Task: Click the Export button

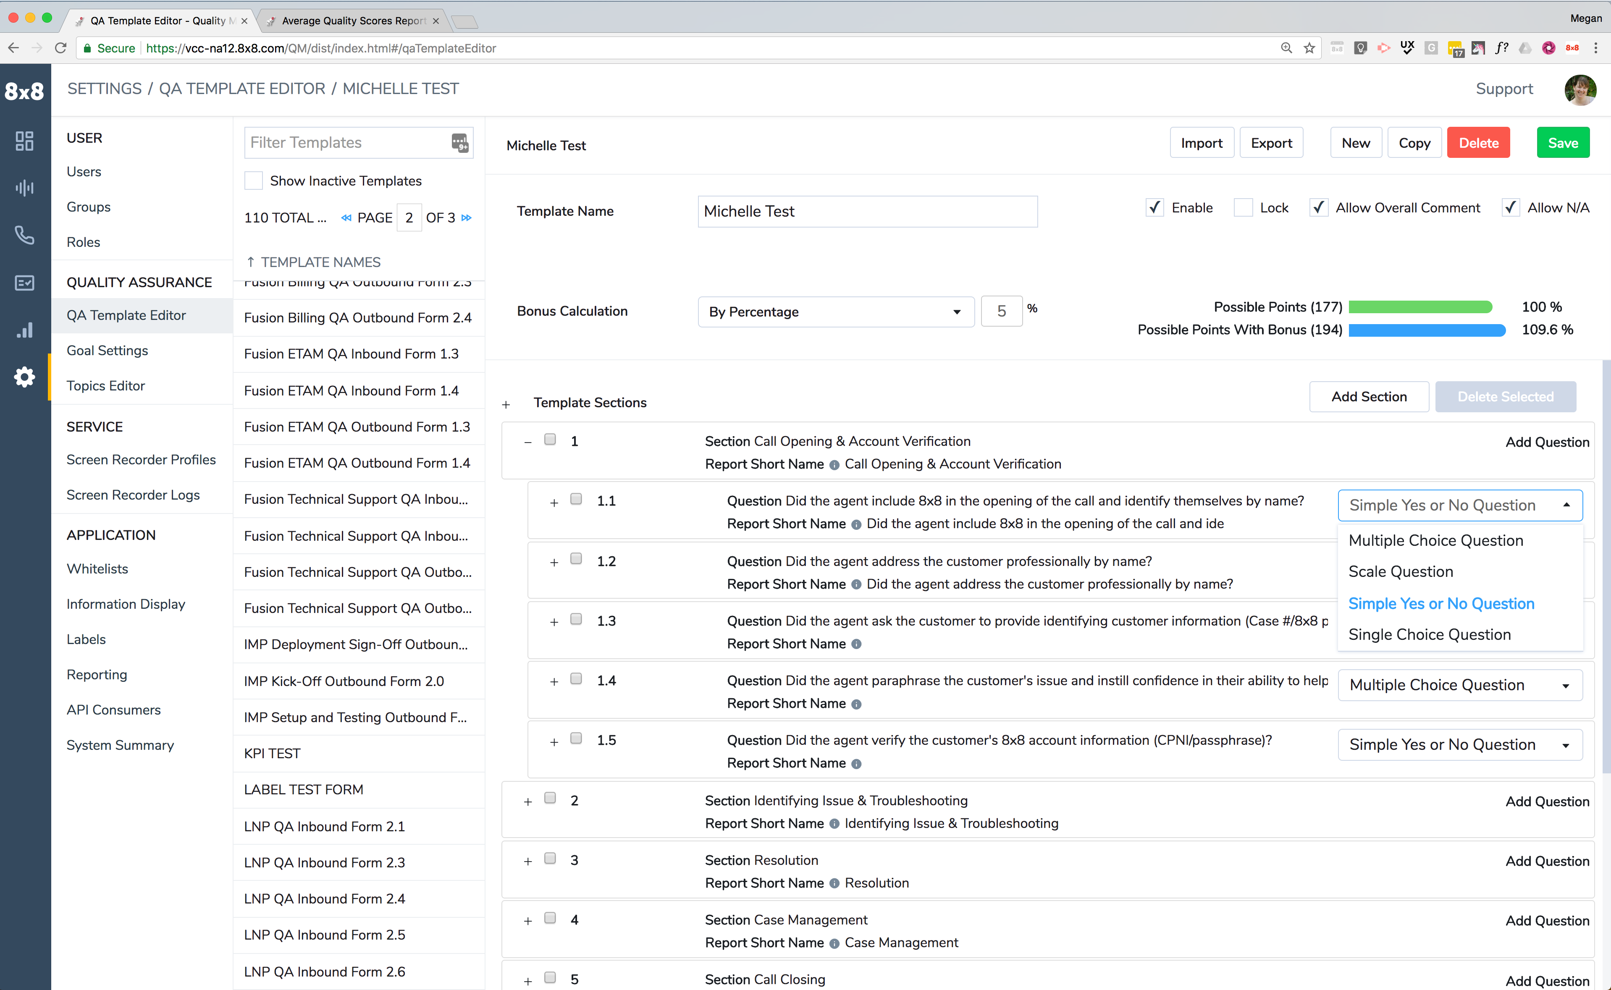Action: (x=1271, y=143)
